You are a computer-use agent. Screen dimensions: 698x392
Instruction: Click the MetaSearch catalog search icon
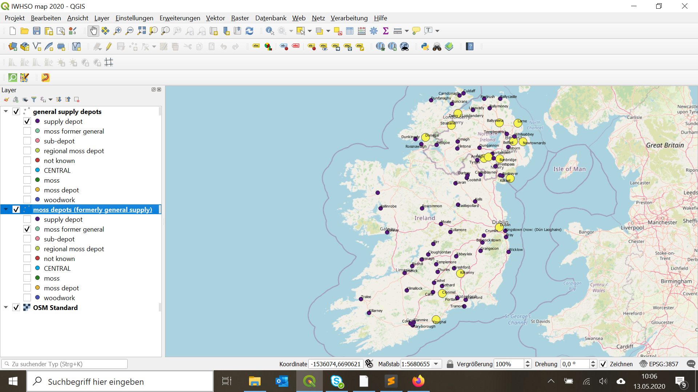tap(405, 46)
